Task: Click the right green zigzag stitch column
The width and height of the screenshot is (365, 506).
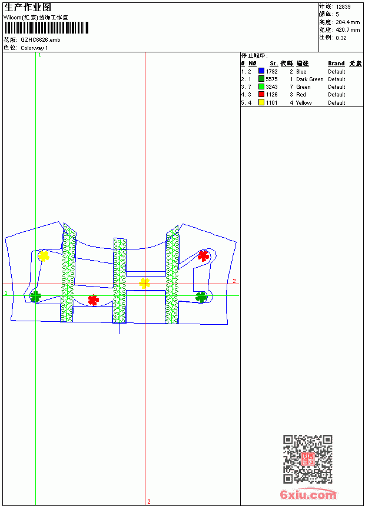Action: [x=172, y=275]
